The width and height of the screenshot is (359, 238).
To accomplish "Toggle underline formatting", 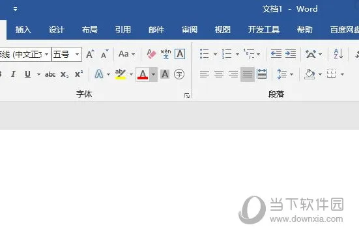I will 28,74.
